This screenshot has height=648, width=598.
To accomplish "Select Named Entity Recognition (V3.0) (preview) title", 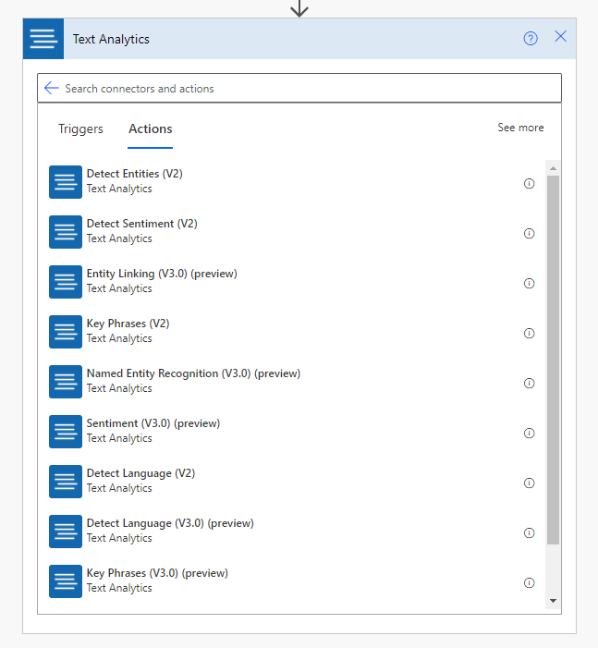I will pos(193,373).
